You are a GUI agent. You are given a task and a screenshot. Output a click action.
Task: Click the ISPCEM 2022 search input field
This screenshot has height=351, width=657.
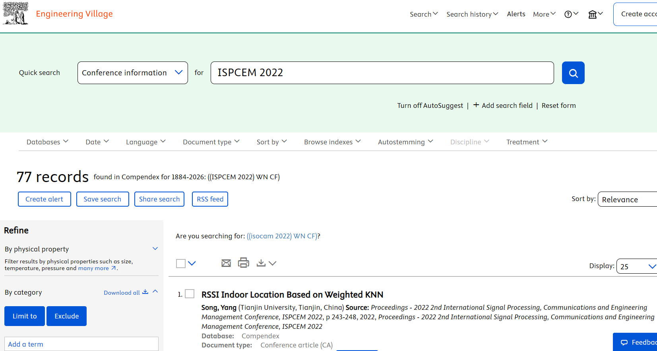(382, 73)
